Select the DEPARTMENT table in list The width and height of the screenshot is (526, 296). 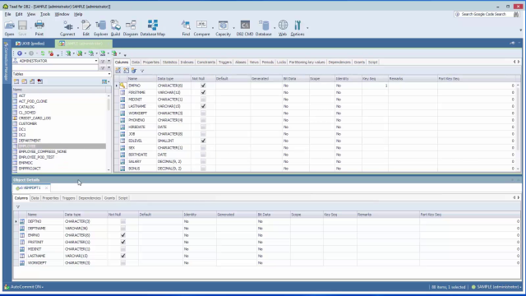[59, 141]
